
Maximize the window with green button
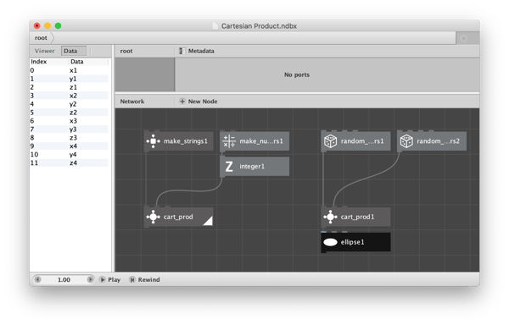[58, 26]
